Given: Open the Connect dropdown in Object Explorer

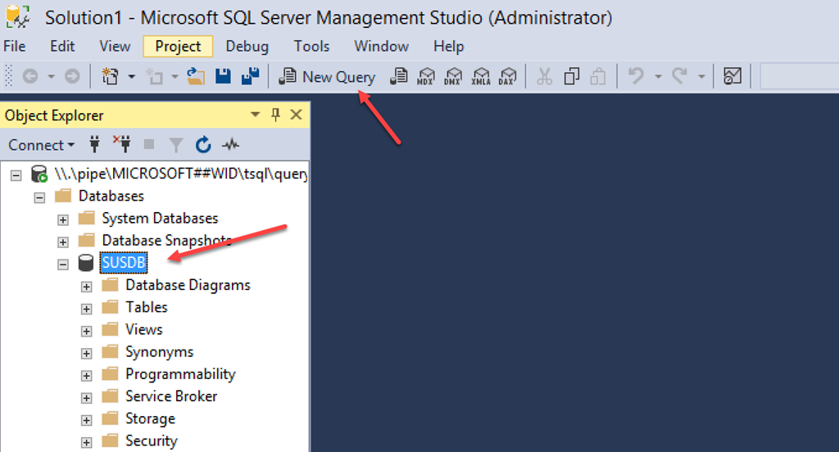Looking at the screenshot, I should [x=41, y=145].
